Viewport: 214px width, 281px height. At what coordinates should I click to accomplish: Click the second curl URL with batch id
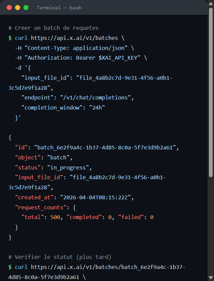(97, 272)
